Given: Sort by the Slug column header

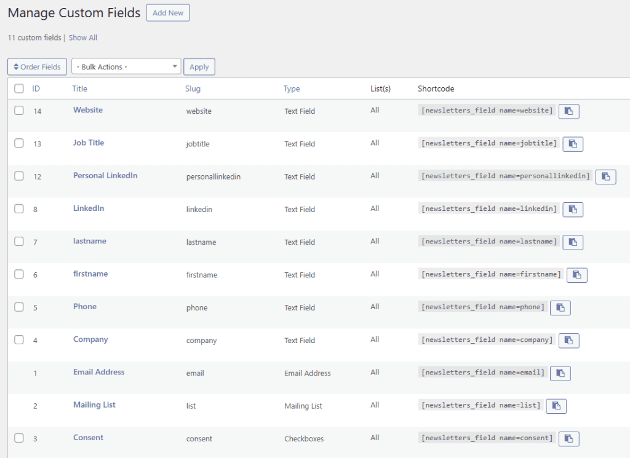Looking at the screenshot, I should (193, 89).
